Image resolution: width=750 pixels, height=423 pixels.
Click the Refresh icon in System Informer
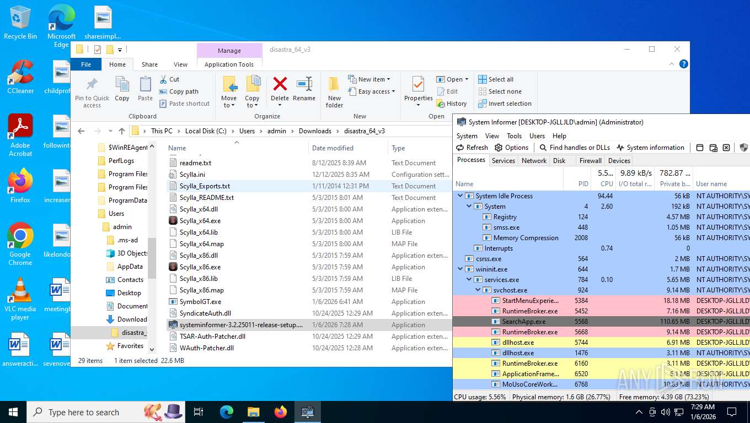point(460,148)
